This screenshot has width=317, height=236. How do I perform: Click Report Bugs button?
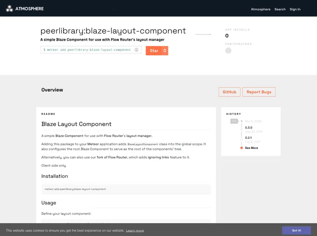click(x=259, y=92)
